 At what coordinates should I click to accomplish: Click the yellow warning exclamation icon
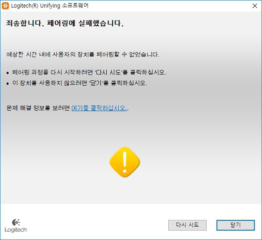[125, 162]
